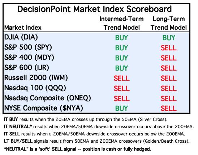Select the Nasdaq Composite (ONEQ) row label
This screenshot has width=198, height=155.
point(48,98)
